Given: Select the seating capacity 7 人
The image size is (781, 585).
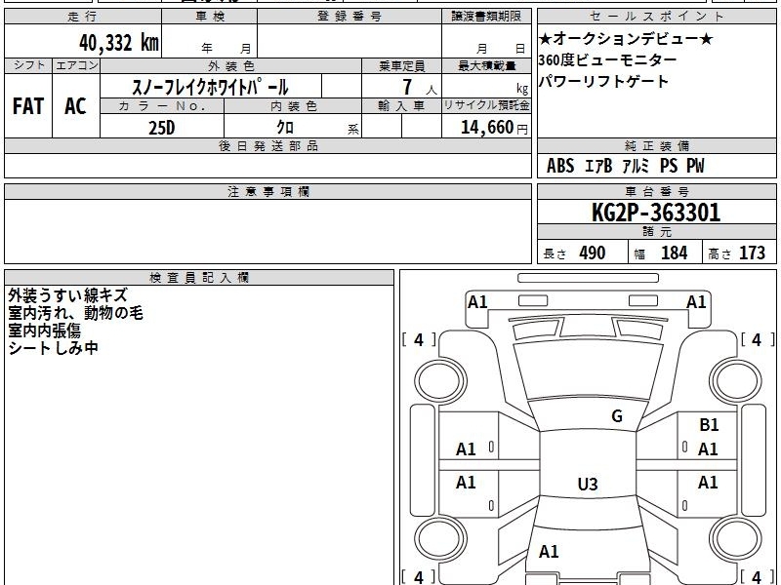Looking at the screenshot, I should (x=419, y=88).
